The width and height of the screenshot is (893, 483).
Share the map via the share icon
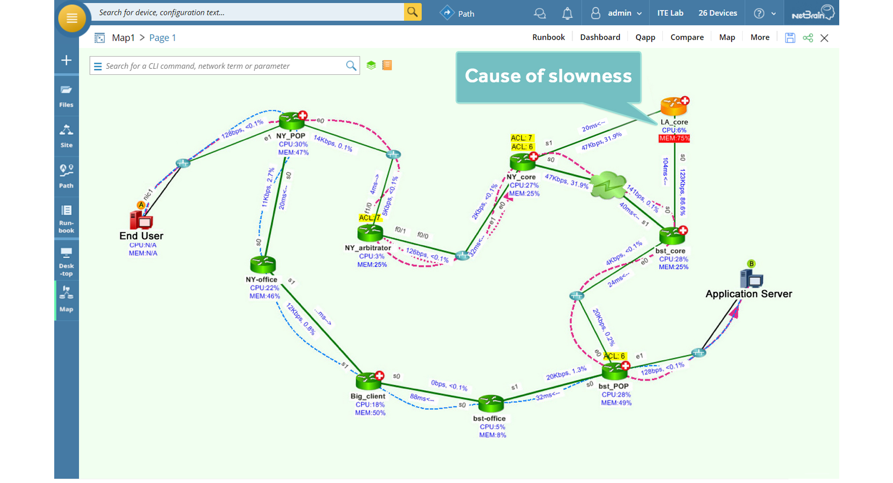click(x=807, y=38)
